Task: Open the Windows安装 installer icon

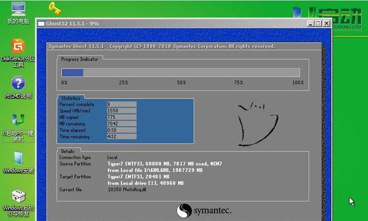Action: (x=18, y=162)
